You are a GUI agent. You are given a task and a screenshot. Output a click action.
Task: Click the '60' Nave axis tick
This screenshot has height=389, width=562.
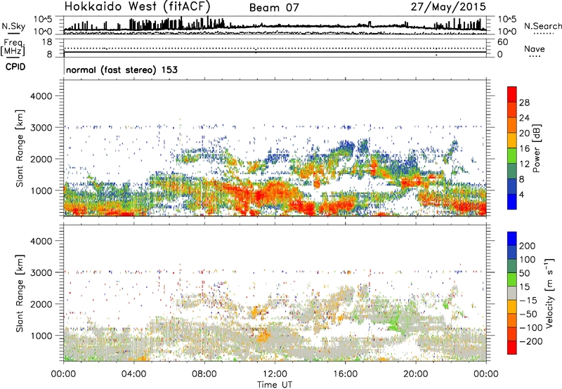pos(502,42)
